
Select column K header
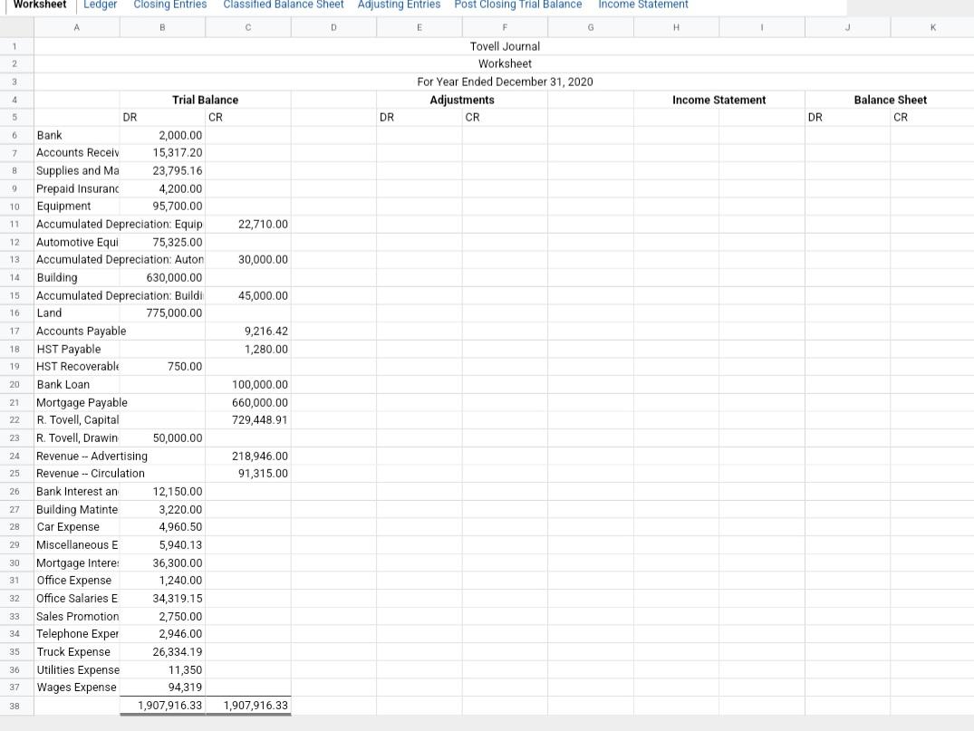tap(933, 27)
